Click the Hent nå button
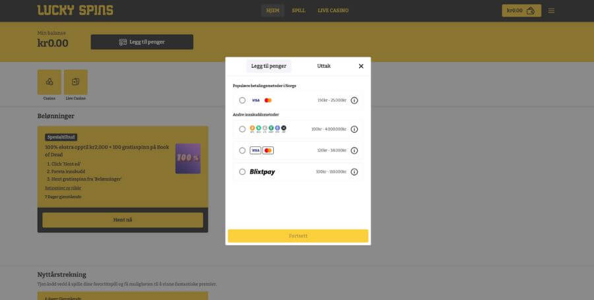Screen dimensions: 594x300 click(123, 220)
